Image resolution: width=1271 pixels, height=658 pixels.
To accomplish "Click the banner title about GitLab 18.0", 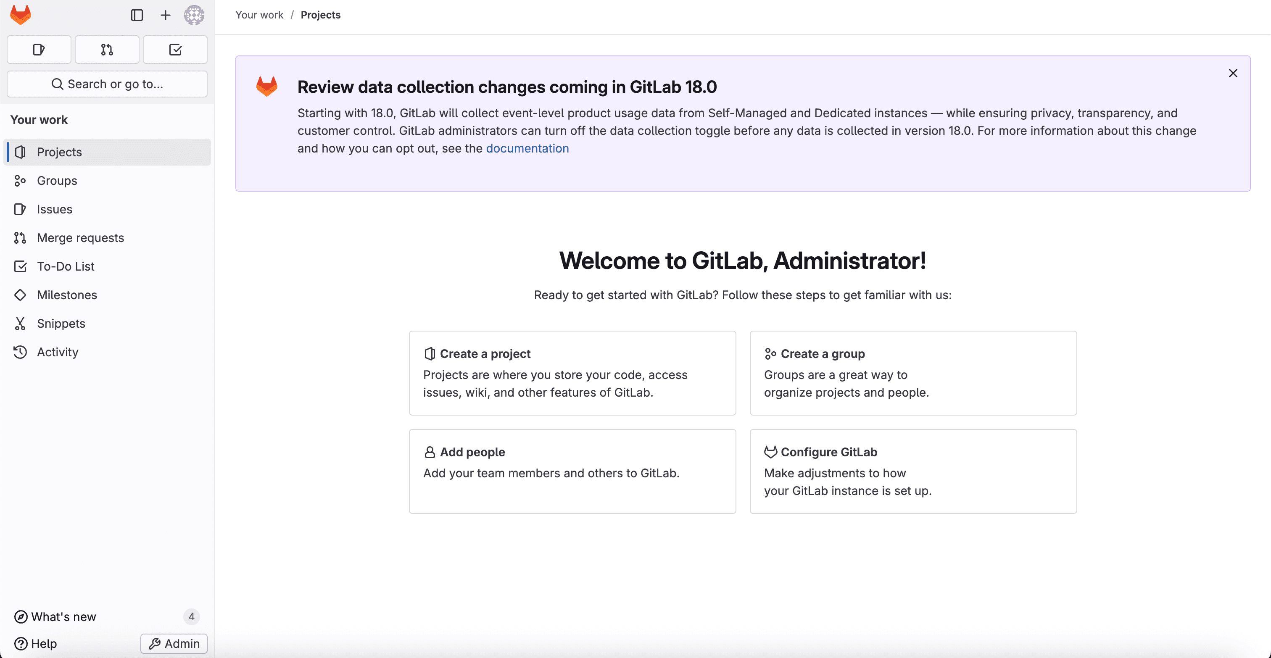I will (x=507, y=87).
